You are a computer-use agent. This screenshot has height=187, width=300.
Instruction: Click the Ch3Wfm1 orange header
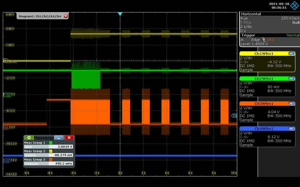pos(264,104)
